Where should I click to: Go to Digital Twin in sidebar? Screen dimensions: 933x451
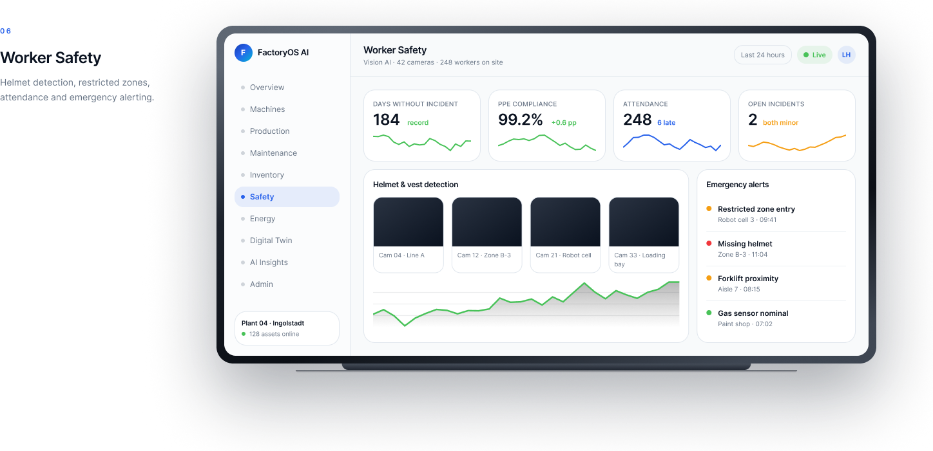(x=287, y=241)
